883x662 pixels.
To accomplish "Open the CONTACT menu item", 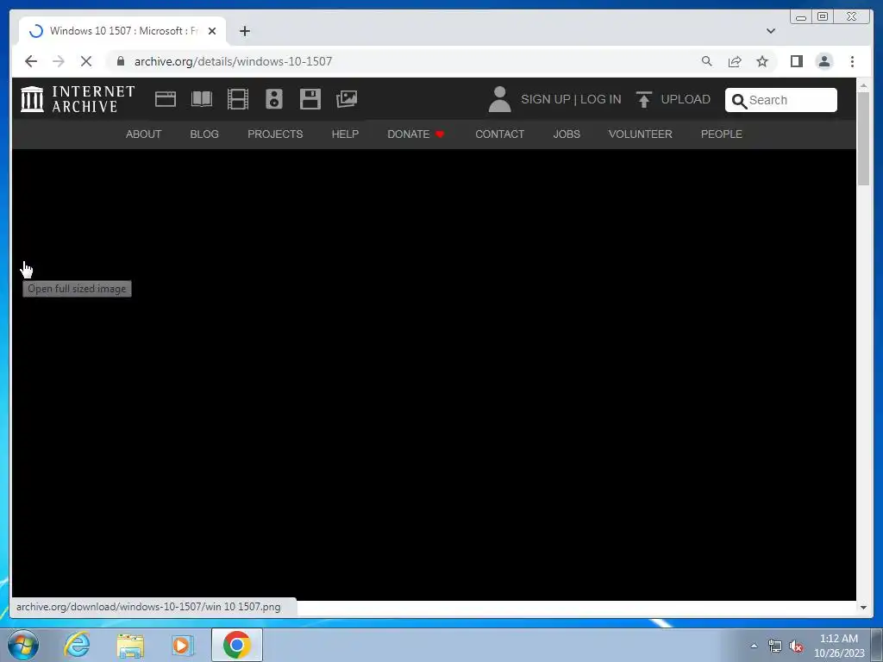I will click(499, 134).
